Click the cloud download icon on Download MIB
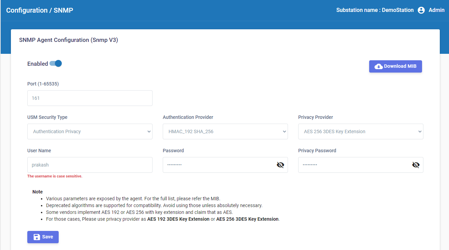 click(378, 66)
